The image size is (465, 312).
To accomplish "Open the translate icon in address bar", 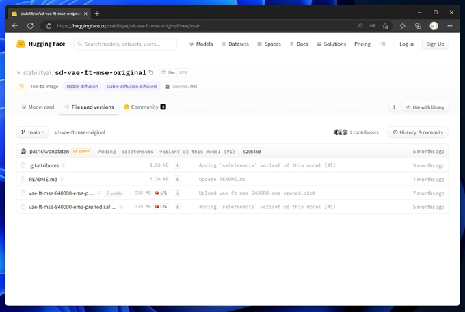I will pos(373,26).
